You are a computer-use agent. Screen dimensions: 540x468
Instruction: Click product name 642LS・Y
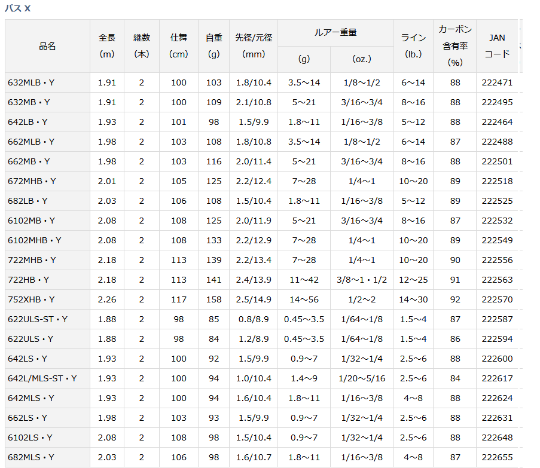pos(28,359)
